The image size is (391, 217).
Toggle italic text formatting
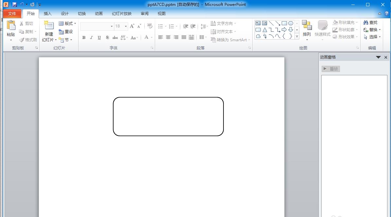pyautogui.click(x=91, y=38)
